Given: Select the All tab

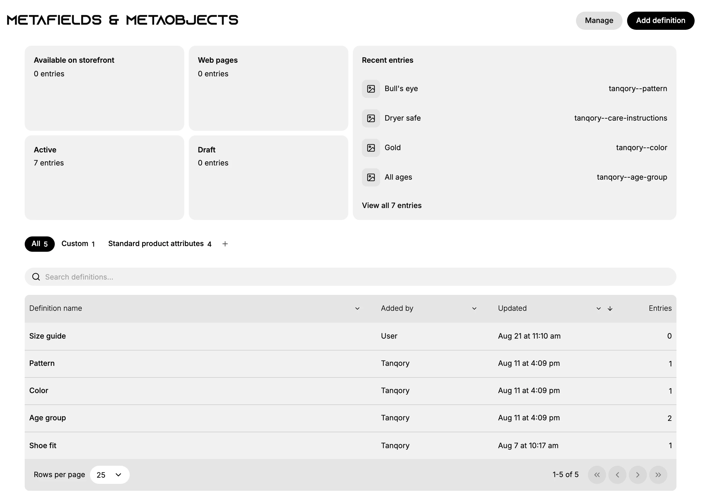Looking at the screenshot, I should (39, 244).
